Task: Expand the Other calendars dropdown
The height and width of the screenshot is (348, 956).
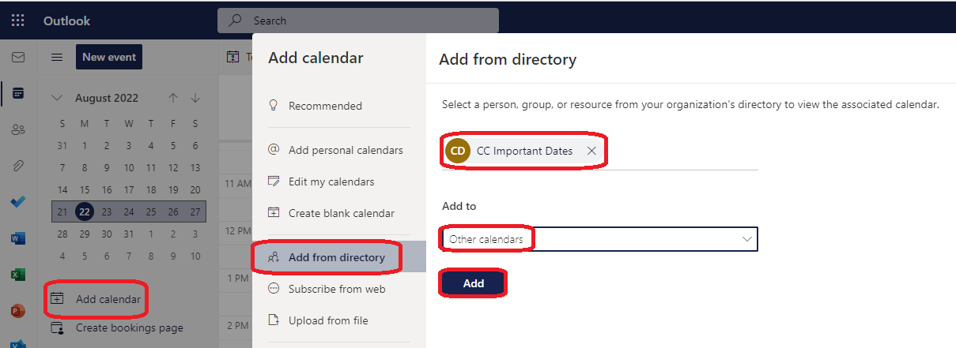Action: coord(599,239)
